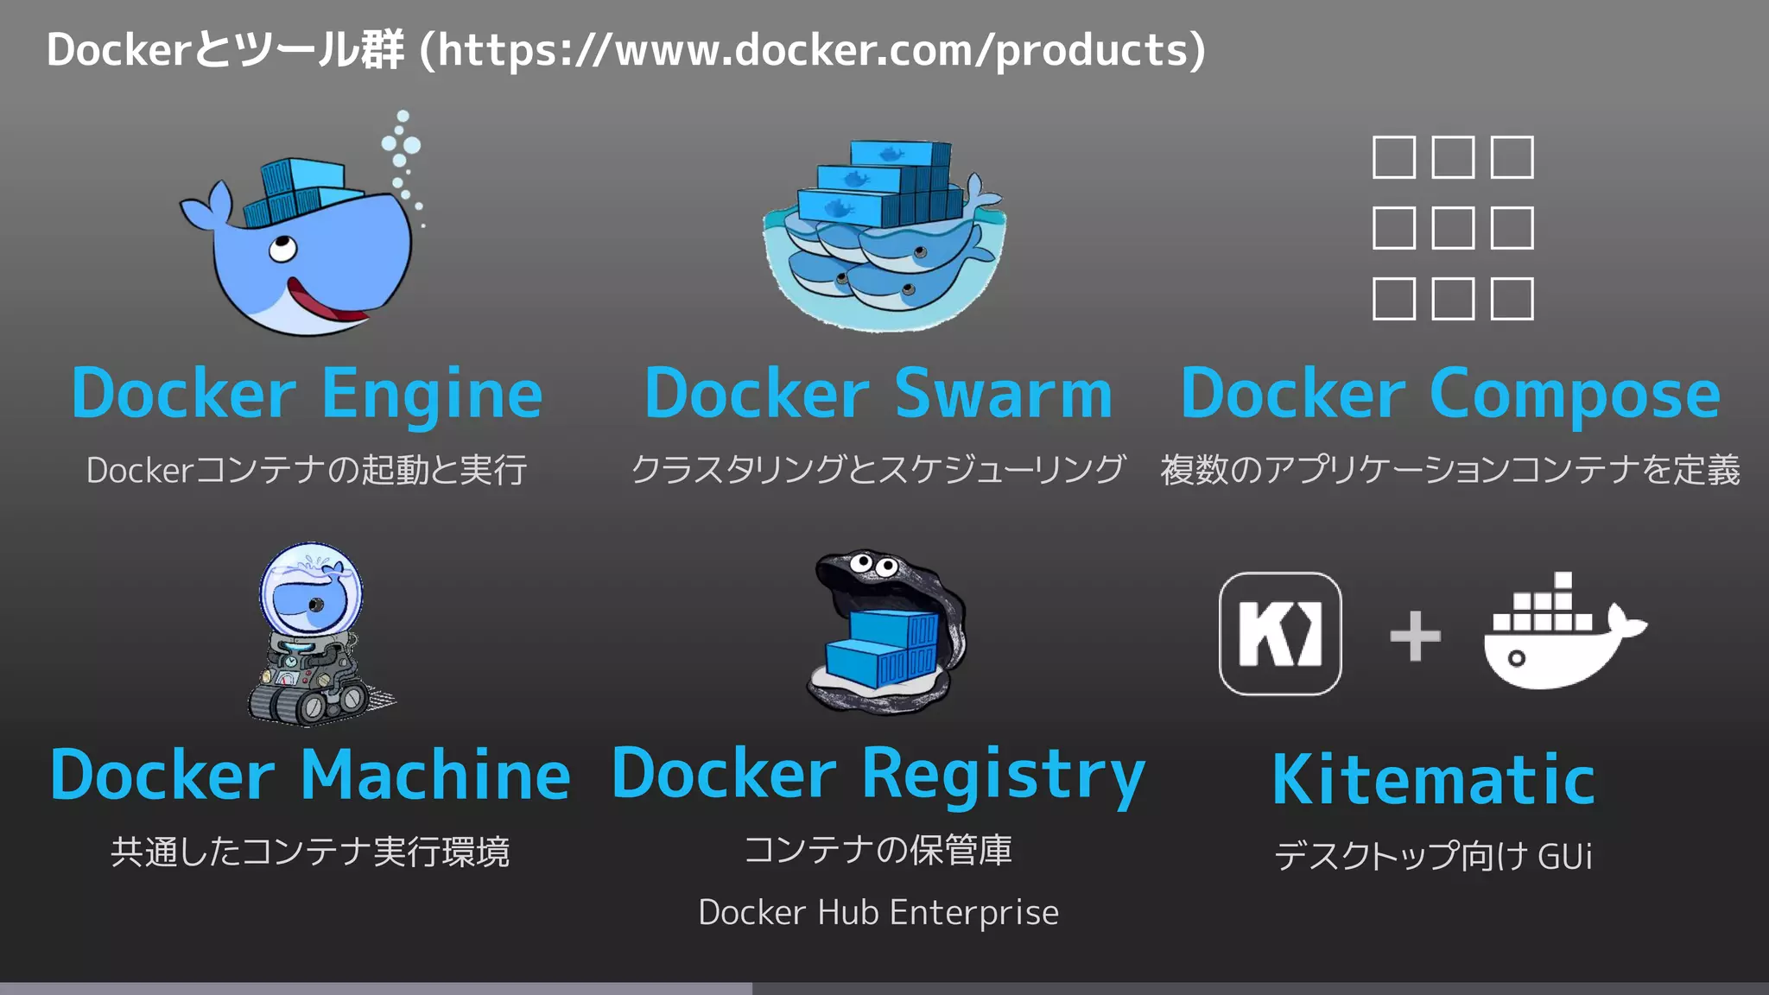Click the Docker Registry clam illustration
1769x995 pixels.
click(886, 631)
